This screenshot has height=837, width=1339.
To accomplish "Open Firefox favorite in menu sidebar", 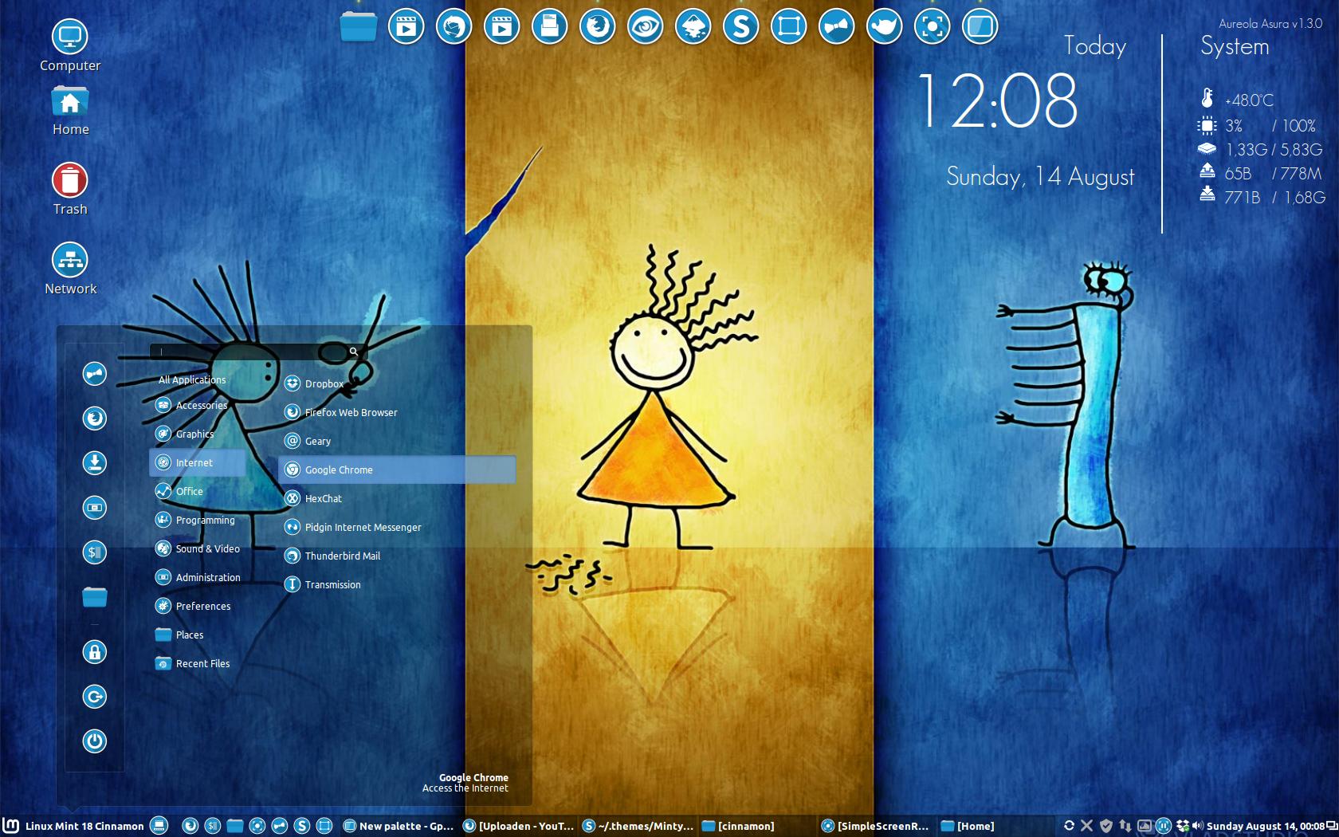I will tap(95, 418).
